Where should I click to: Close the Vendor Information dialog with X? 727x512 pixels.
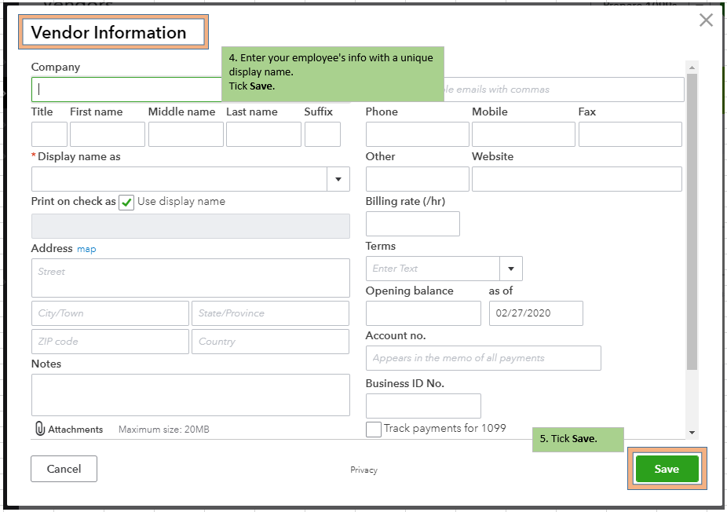[706, 20]
